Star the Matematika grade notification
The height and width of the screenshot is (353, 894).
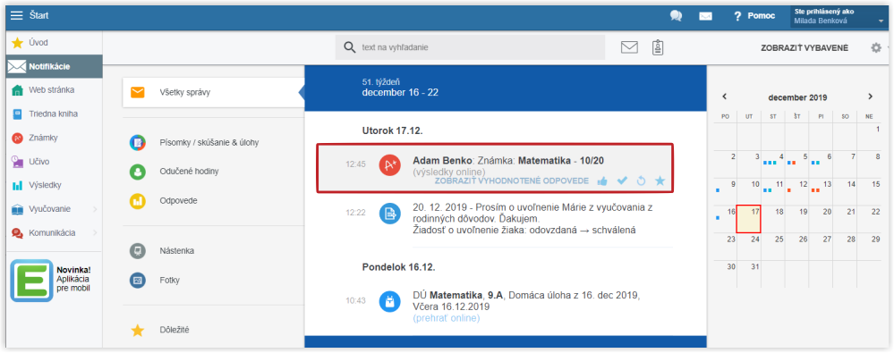pos(660,181)
